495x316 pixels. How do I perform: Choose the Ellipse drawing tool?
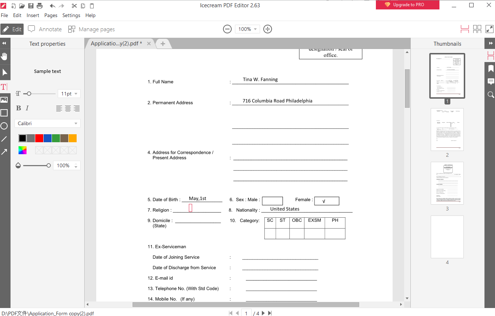pos(5,126)
